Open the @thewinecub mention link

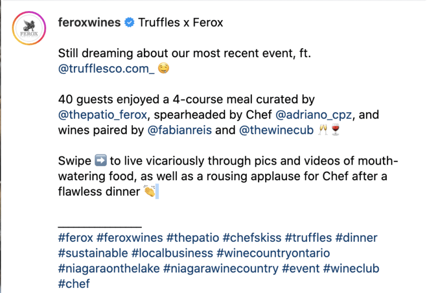pos(276,130)
